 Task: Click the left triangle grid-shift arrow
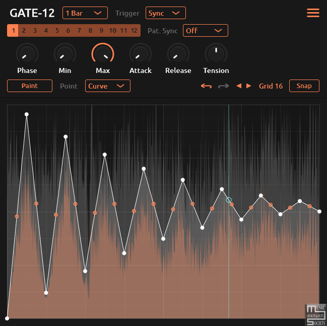(x=239, y=86)
